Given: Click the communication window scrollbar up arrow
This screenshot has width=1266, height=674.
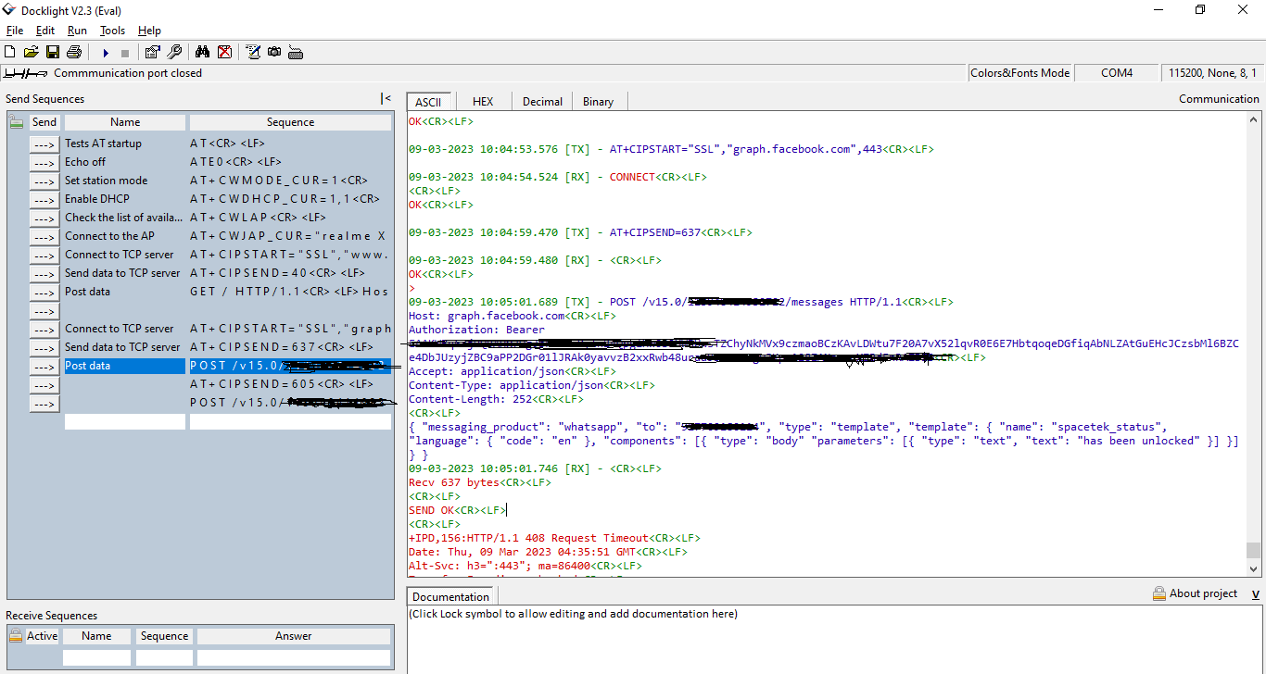Looking at the screenshot, I should tap(1254, 121).
